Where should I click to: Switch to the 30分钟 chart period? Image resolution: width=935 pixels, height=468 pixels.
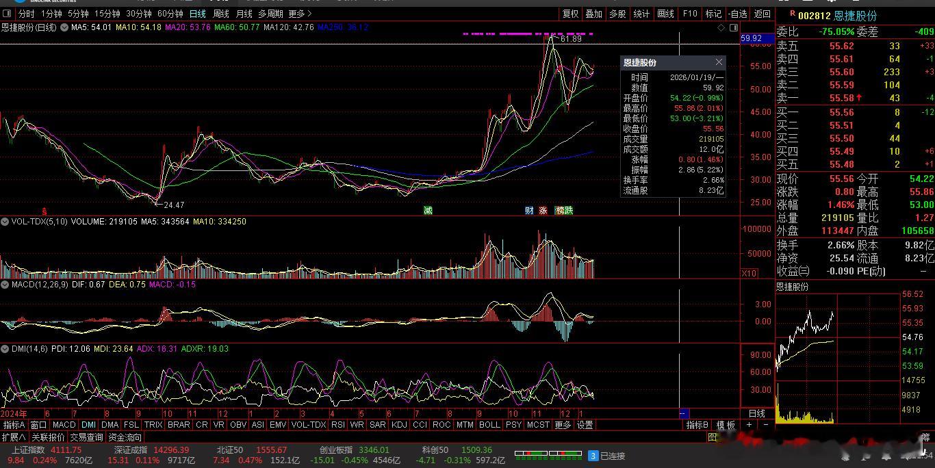(139, 14)
